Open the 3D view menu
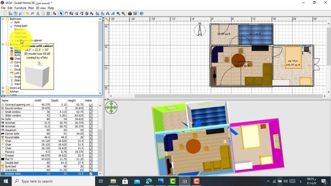This screenshot has width=331, height=186. (x=41, y=8)
